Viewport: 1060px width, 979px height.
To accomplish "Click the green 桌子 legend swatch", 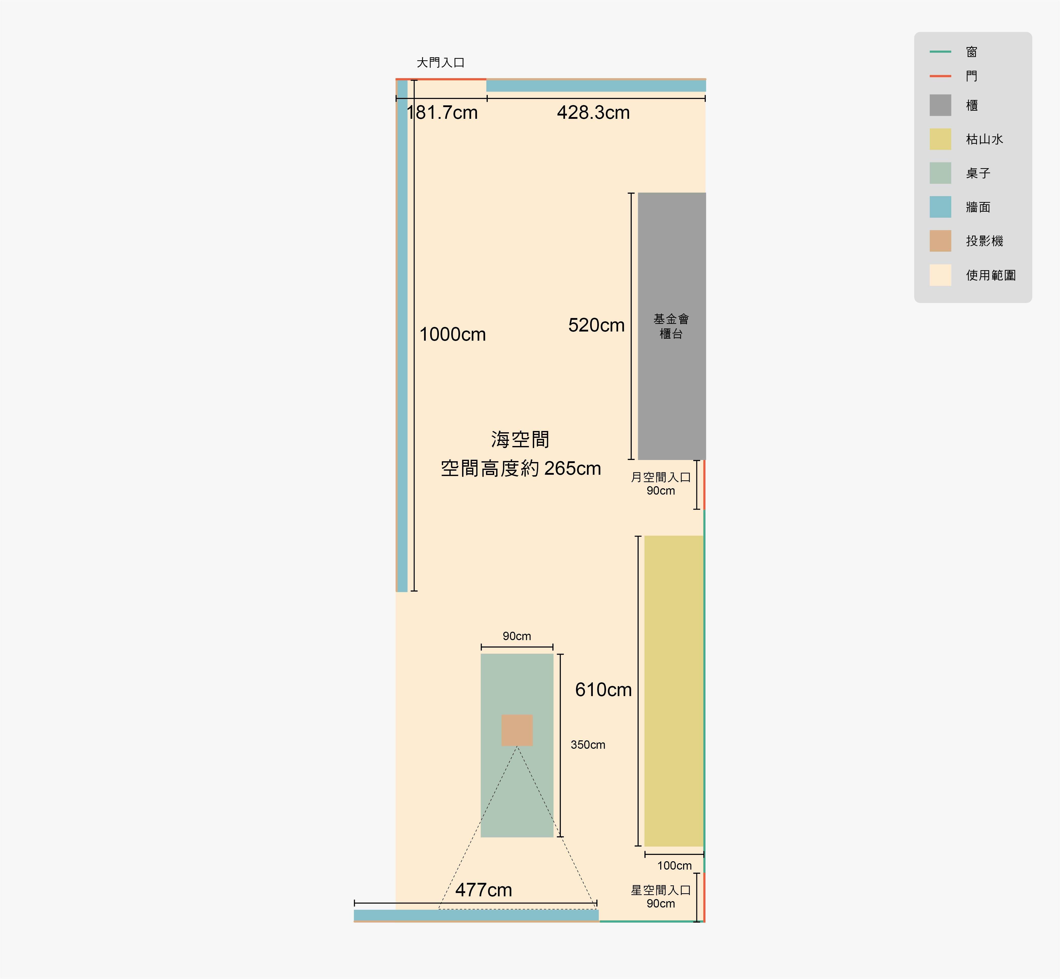I will coord(940,173).
